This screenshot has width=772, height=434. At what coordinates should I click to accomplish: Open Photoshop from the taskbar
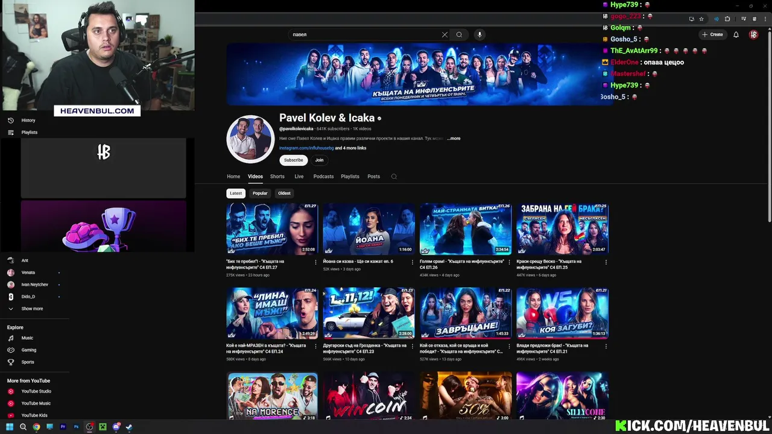pyautogui.click(x=76, y=427)
